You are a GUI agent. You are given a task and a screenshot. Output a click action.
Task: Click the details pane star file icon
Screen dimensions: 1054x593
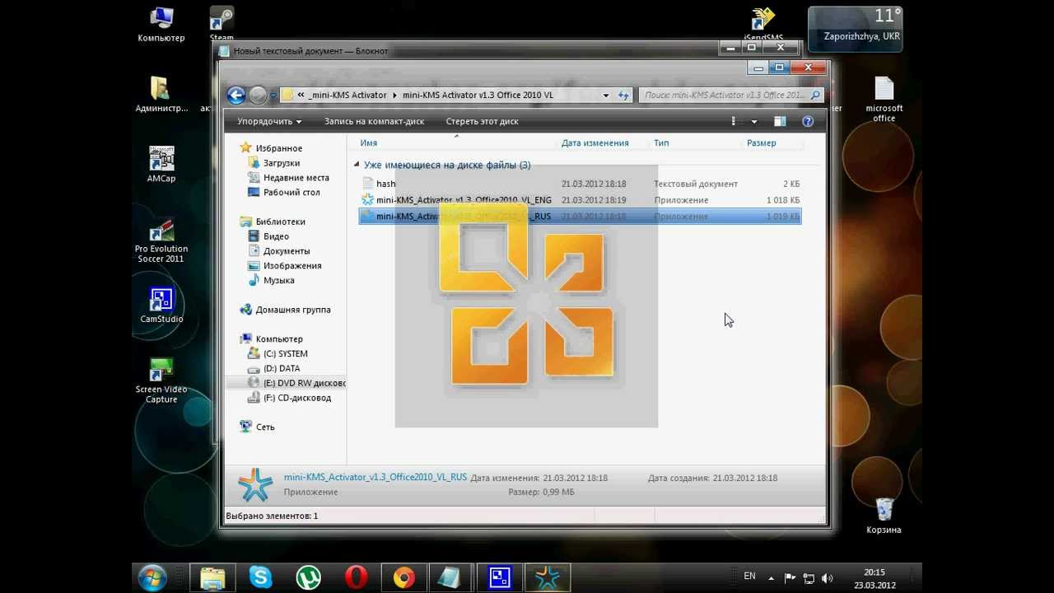click(x=254, y=485)
